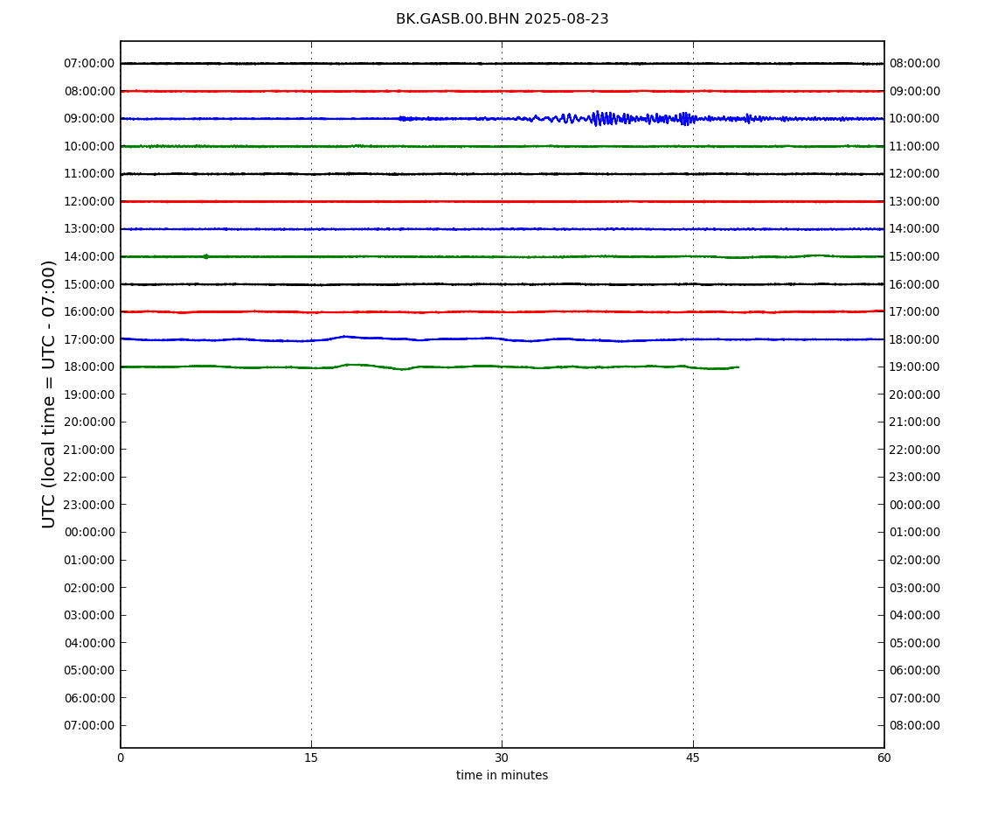Click right axis label 07:00:00
The height and width of the screenshot is (831, 1005).
[915, 698]
